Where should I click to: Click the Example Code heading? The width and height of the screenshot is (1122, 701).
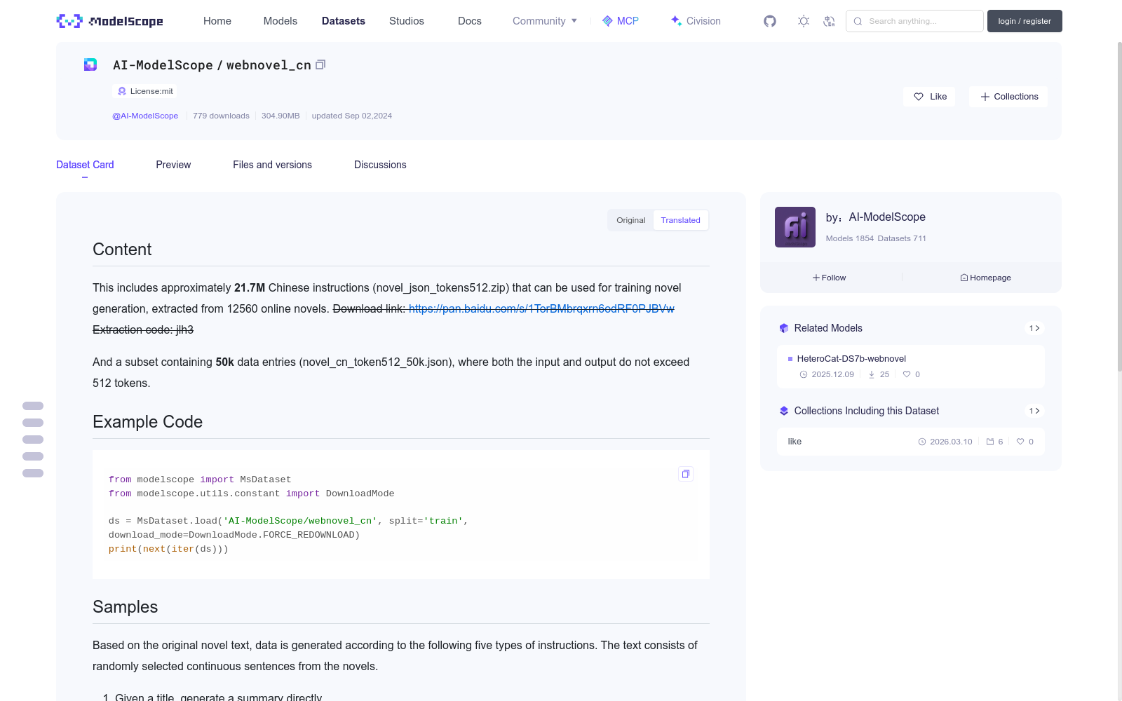[147, 422]
